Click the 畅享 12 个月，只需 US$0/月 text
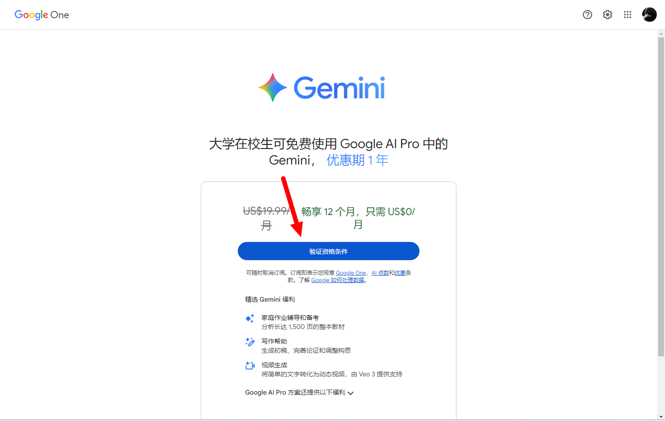Screen dimensions: 665x421 tap(358, 218)
